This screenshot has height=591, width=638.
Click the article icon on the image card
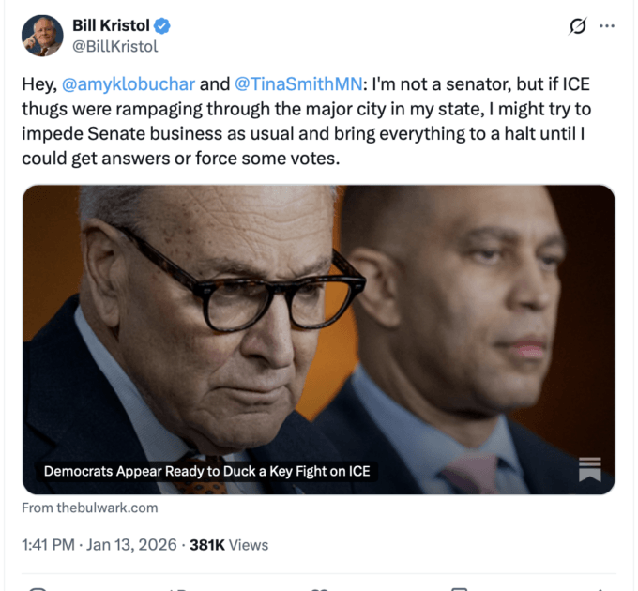click(589, 469)
